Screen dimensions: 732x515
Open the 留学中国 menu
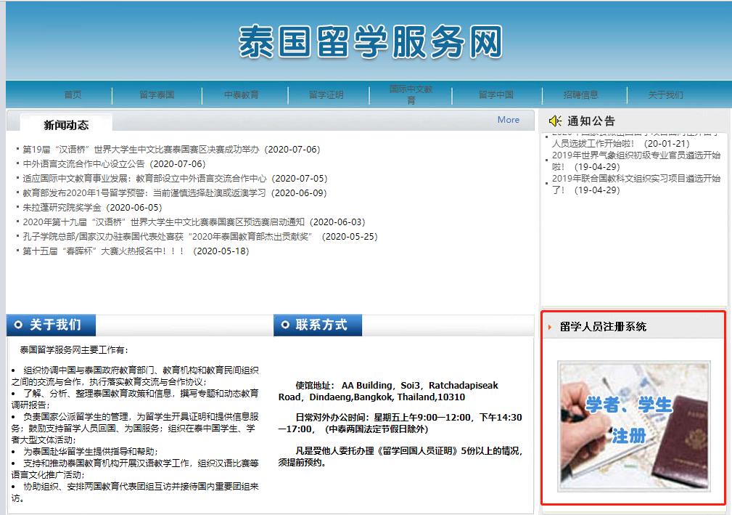[x=498, y=94]
